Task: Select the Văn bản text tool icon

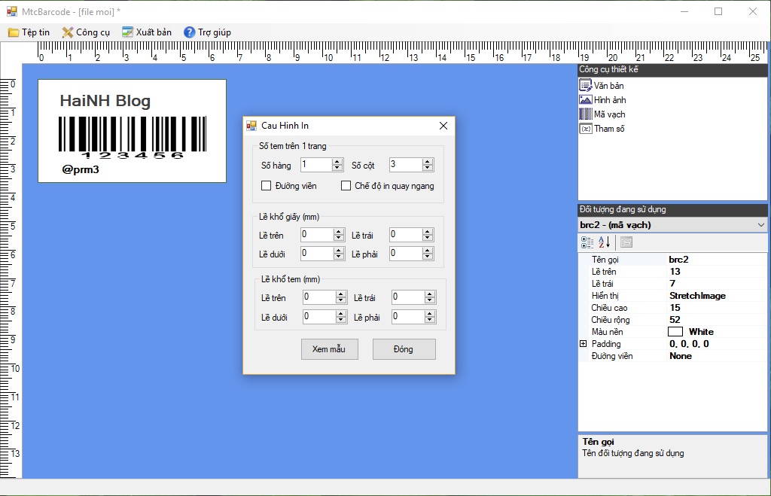Action: click(585, 86)
